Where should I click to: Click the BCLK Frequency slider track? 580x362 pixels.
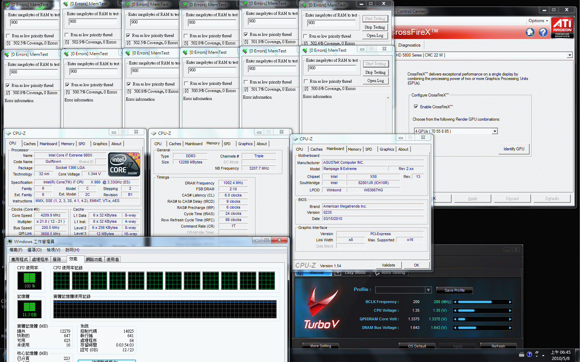(482, 302)
